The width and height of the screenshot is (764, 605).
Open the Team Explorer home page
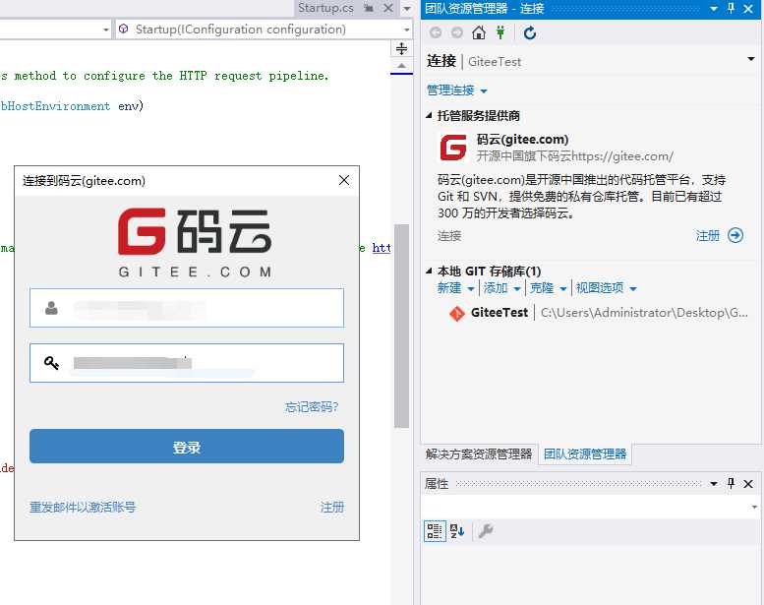tap(479, 32)
